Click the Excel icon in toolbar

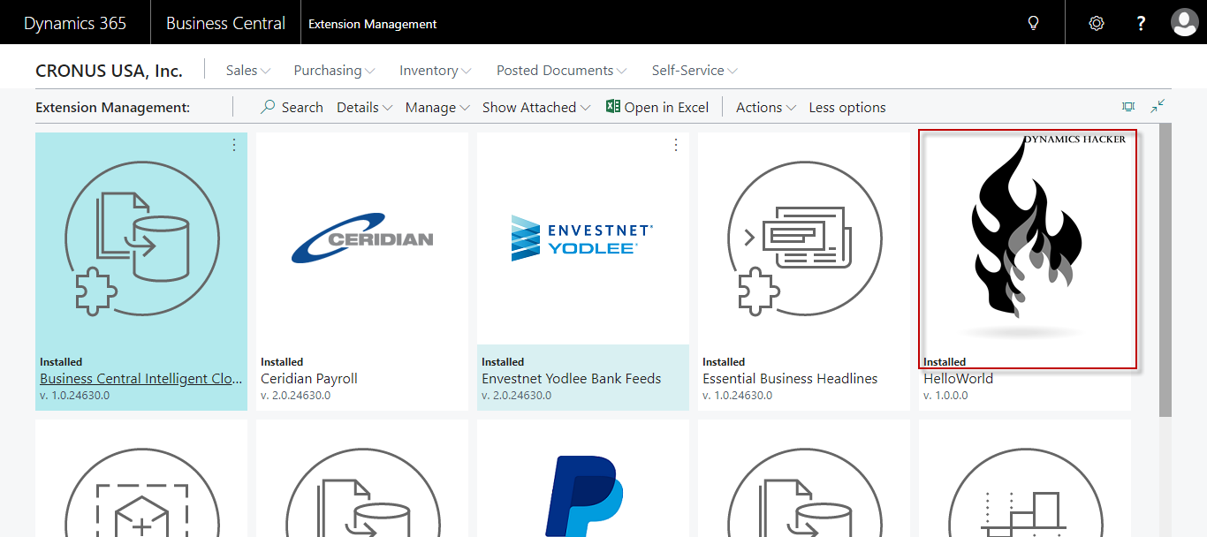coord(612,107)
